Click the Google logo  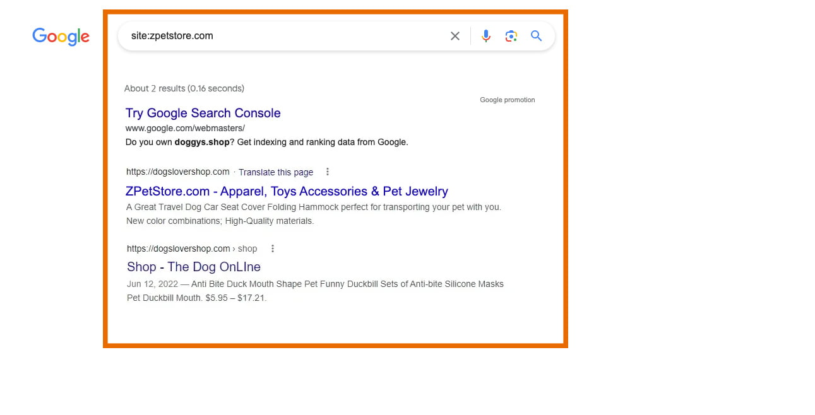pos(61,37)
